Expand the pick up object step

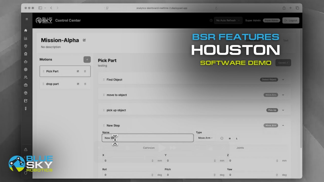pyautogui.click(x=283, y=110)
